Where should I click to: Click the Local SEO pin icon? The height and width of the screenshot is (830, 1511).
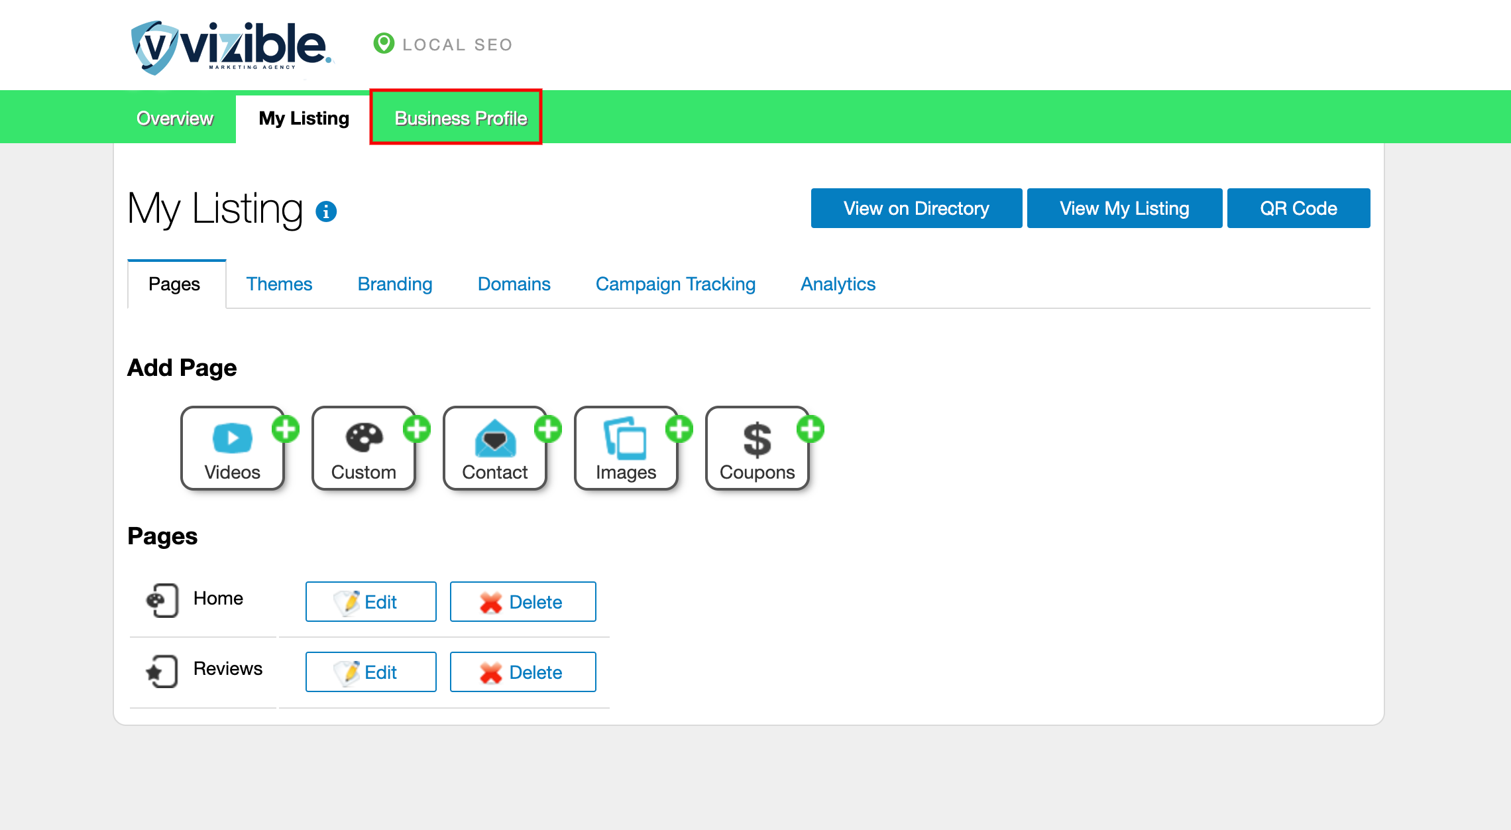pos(384,44)
